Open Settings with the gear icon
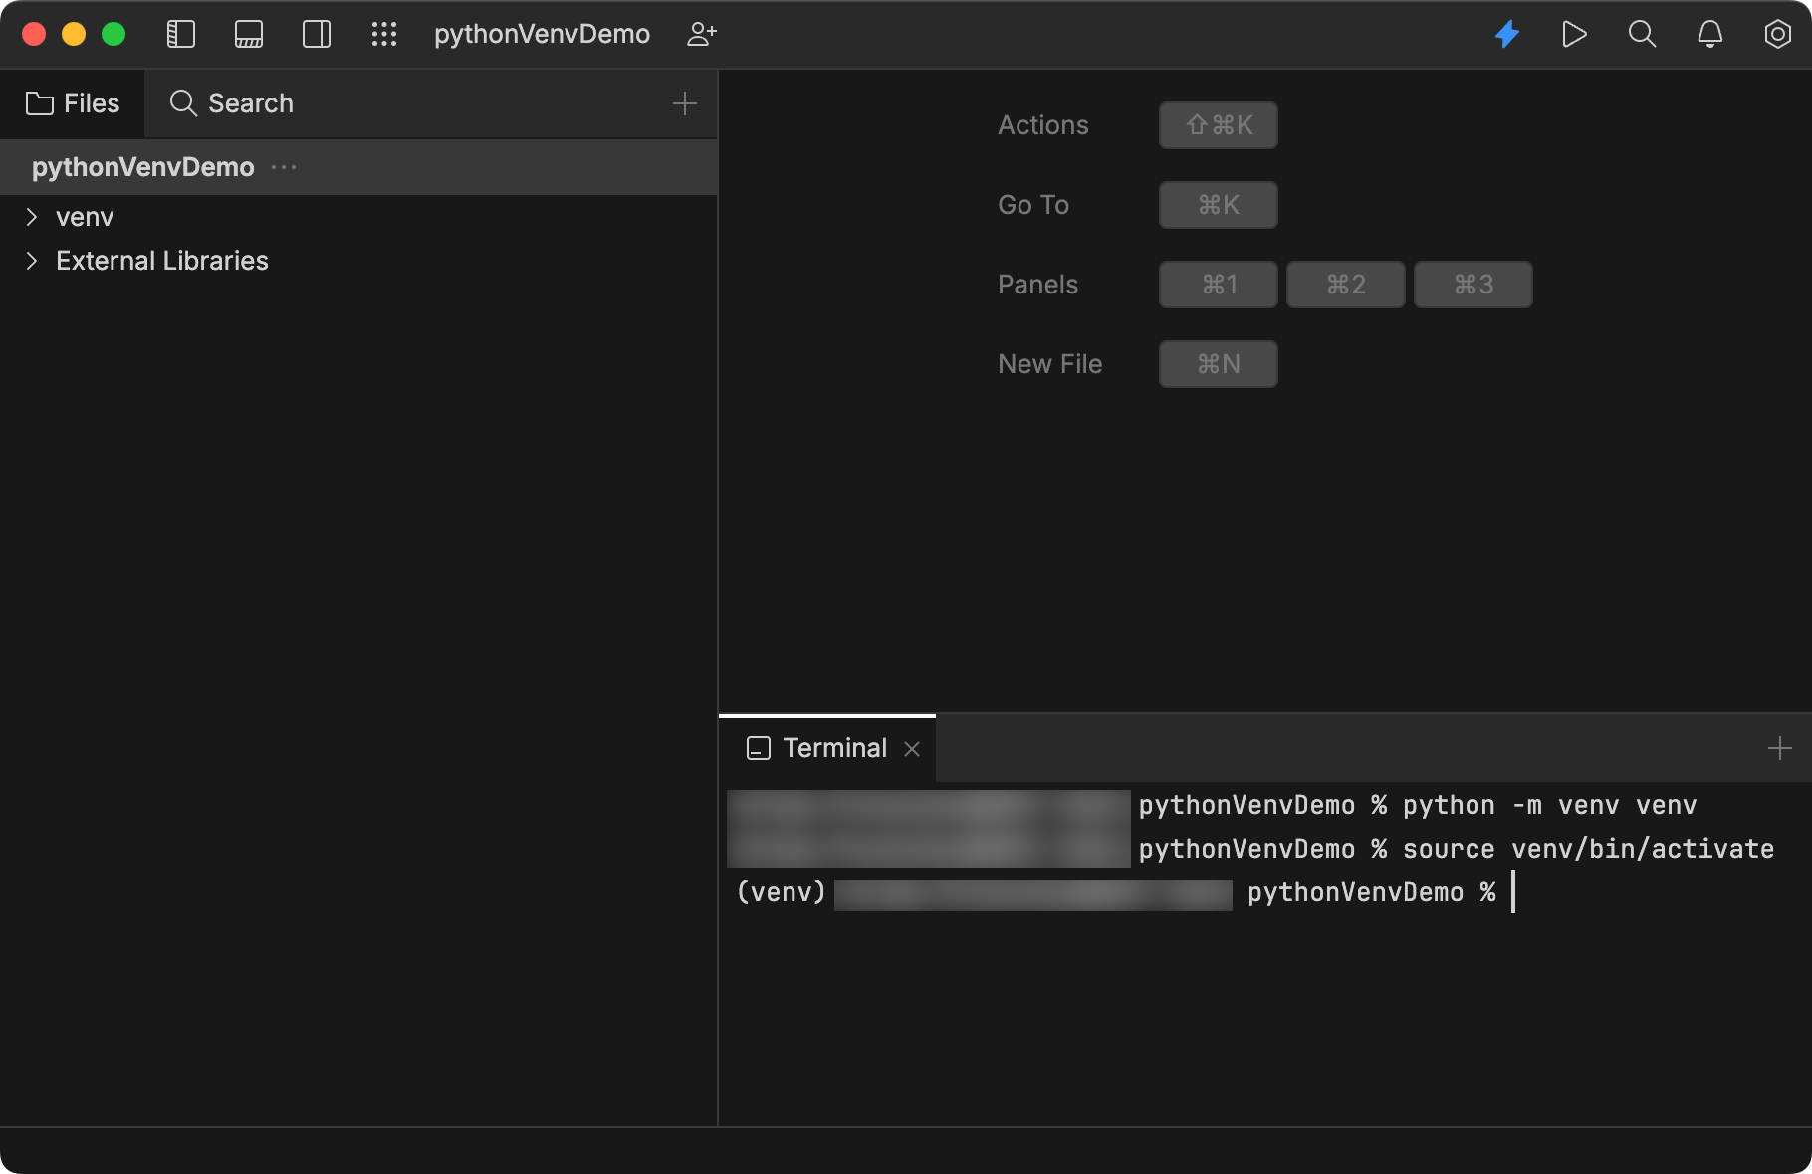The width and height of the screenshot is (1812, 1174). [x=1777, y=34]
